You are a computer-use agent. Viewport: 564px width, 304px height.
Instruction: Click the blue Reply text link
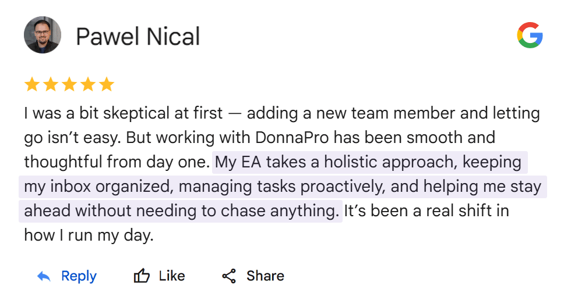[x=79, y=276]
